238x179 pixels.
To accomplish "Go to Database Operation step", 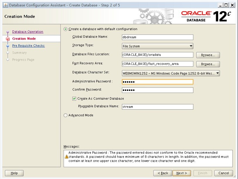I will (x=27, y=32).
